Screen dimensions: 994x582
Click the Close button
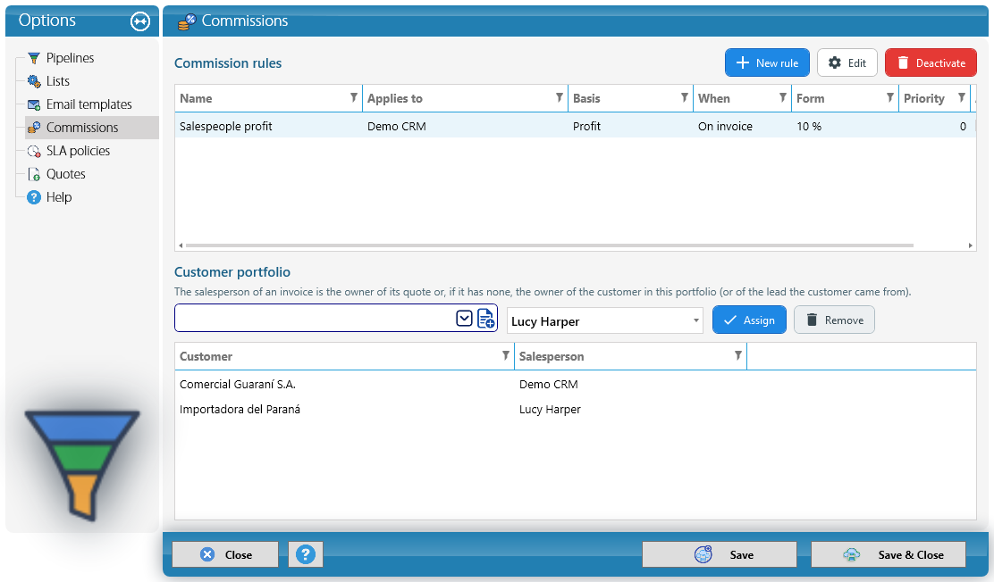point(225,554)
